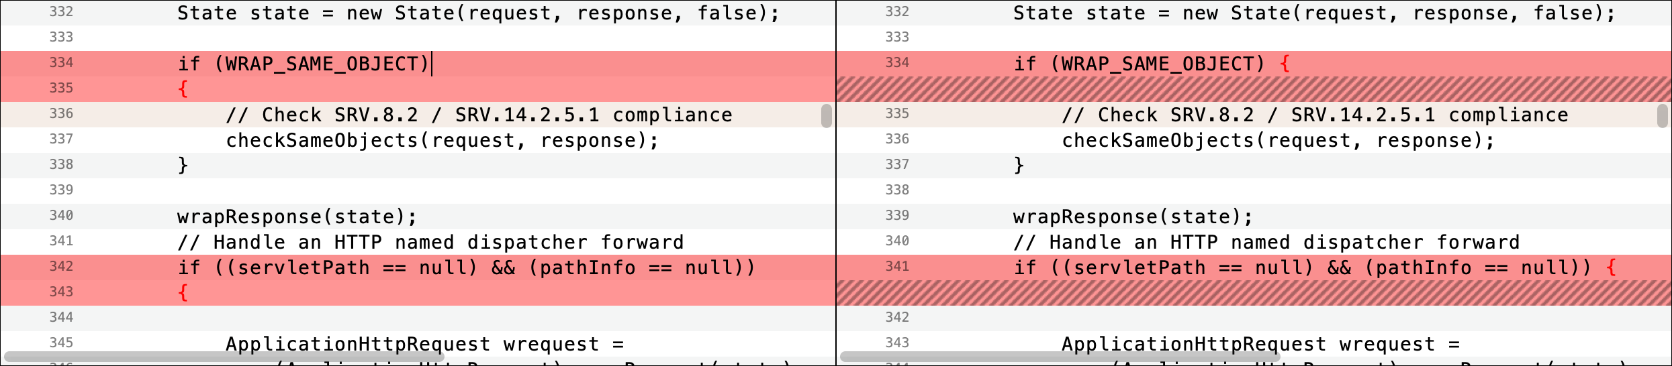Click the vertical scrollbar thumb in left pane
The image size is (1672, 366).
827,116
